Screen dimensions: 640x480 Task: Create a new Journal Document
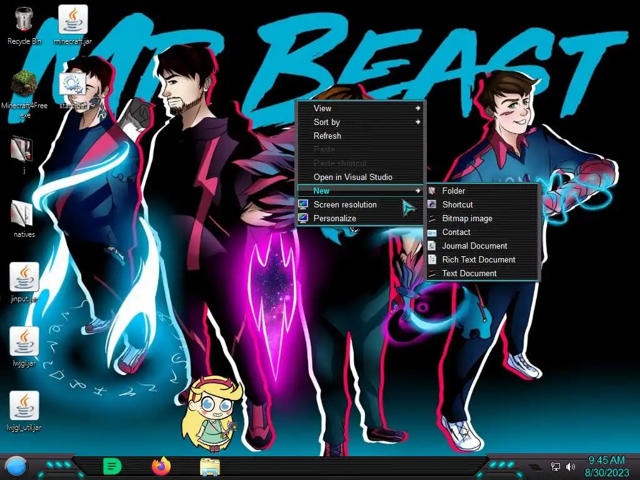(x=483, y=246)
